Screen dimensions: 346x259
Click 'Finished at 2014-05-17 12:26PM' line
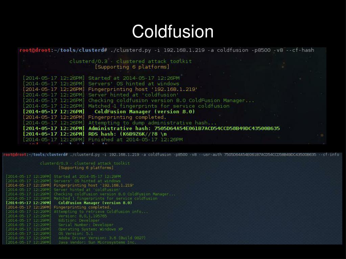point(135,140)
